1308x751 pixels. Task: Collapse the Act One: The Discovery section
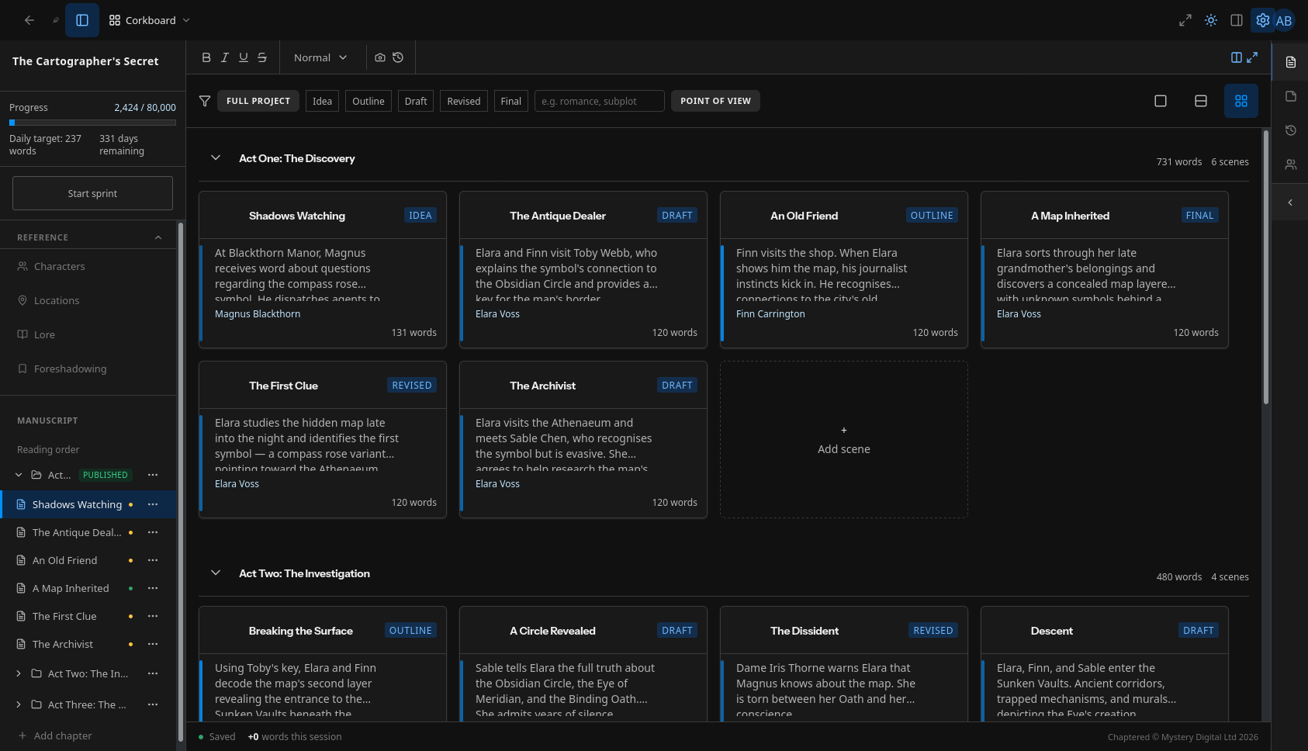(216, 157)
